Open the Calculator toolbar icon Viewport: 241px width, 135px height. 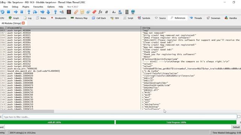click(127, 12)
